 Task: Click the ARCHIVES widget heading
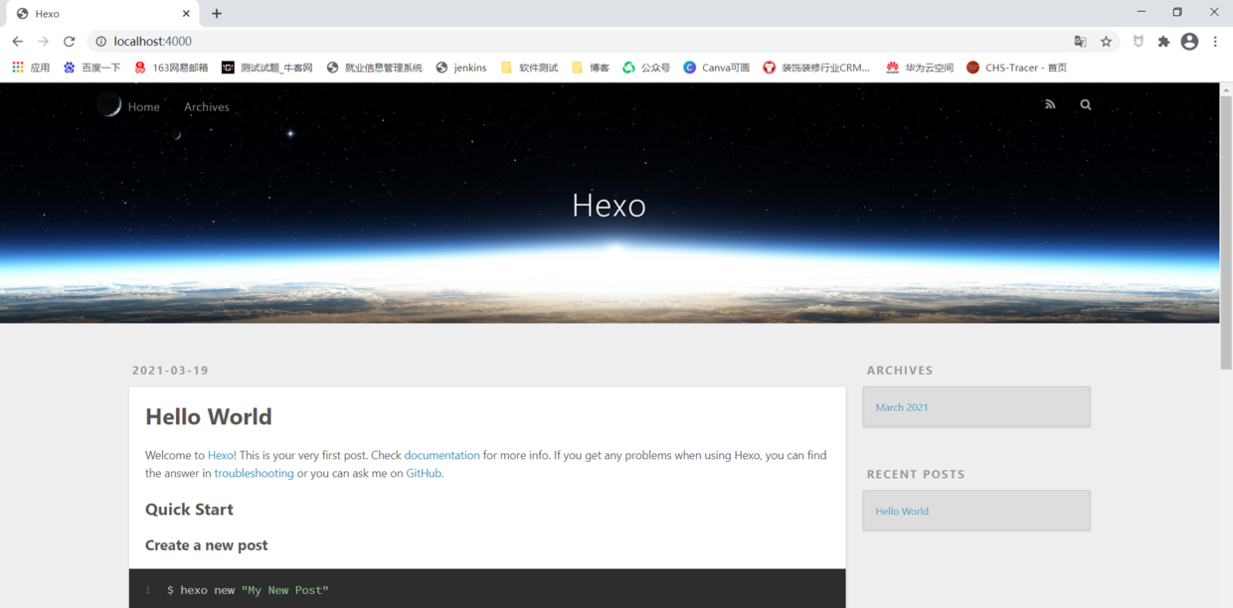pos(900,371)
